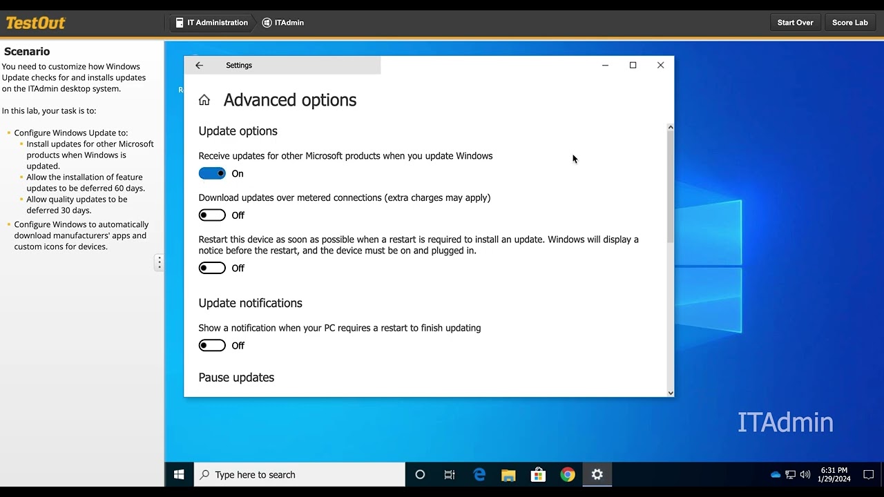Select the IT Administration breadcrumb
This screenshot has width=884, height=497.
[211, 23]
